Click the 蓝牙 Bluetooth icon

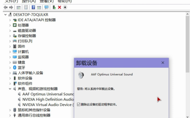click(x=15, y=67)
